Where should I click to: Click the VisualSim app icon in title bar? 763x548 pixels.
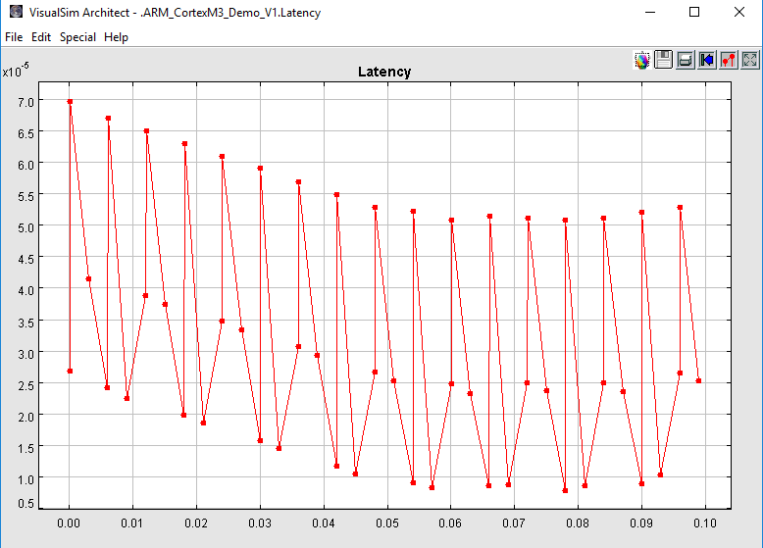15,13
